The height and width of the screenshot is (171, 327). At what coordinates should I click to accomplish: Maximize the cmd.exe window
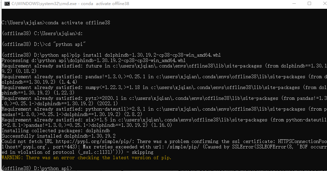click(309, 3)
